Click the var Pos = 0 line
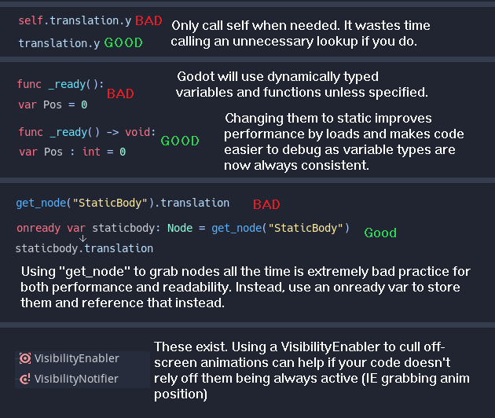 53,104
